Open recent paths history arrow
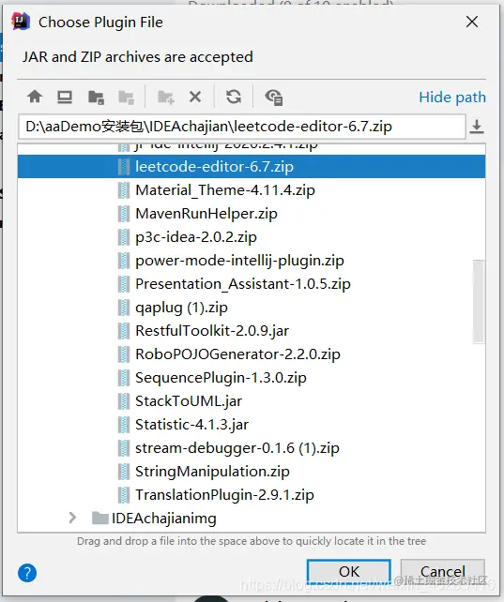Screen dimensions: 504x602 (477, 127)
